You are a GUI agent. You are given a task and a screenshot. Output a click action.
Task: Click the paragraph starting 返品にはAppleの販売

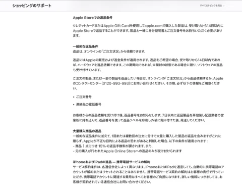click(x=148, y=65)
